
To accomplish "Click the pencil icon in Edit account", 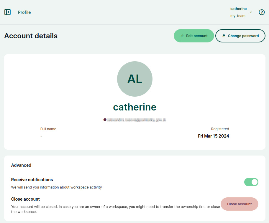I will click(x=182, y=36).
